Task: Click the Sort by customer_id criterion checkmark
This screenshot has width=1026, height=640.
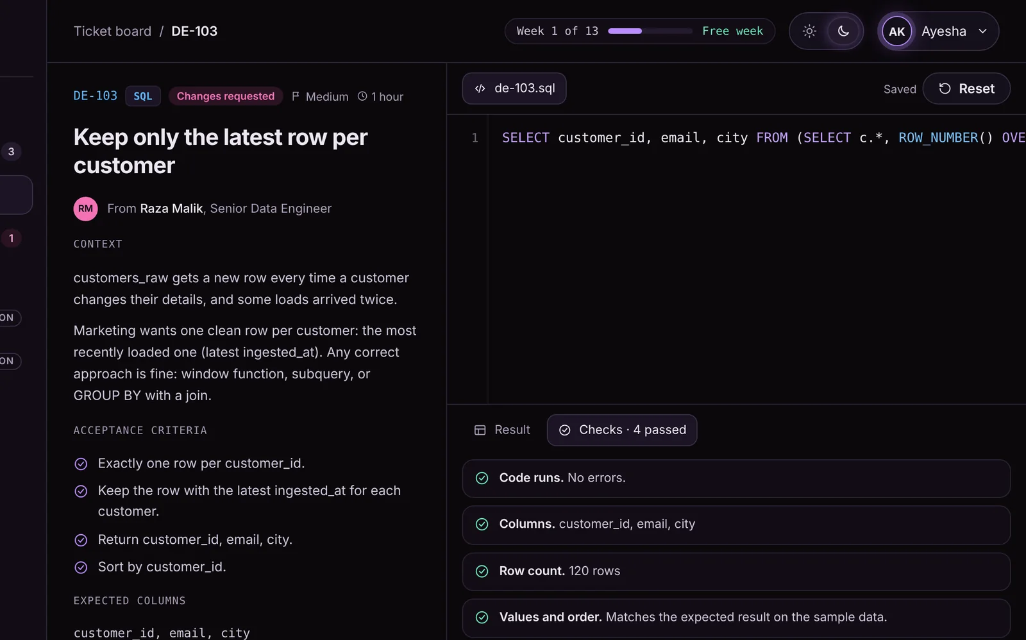Action: click(81, 568)
